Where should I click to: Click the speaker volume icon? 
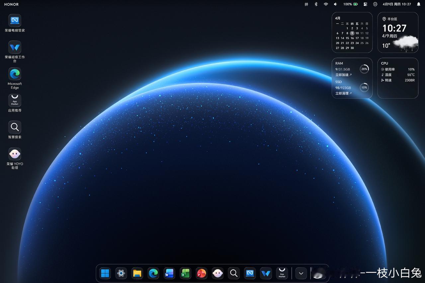pos(335,4)
